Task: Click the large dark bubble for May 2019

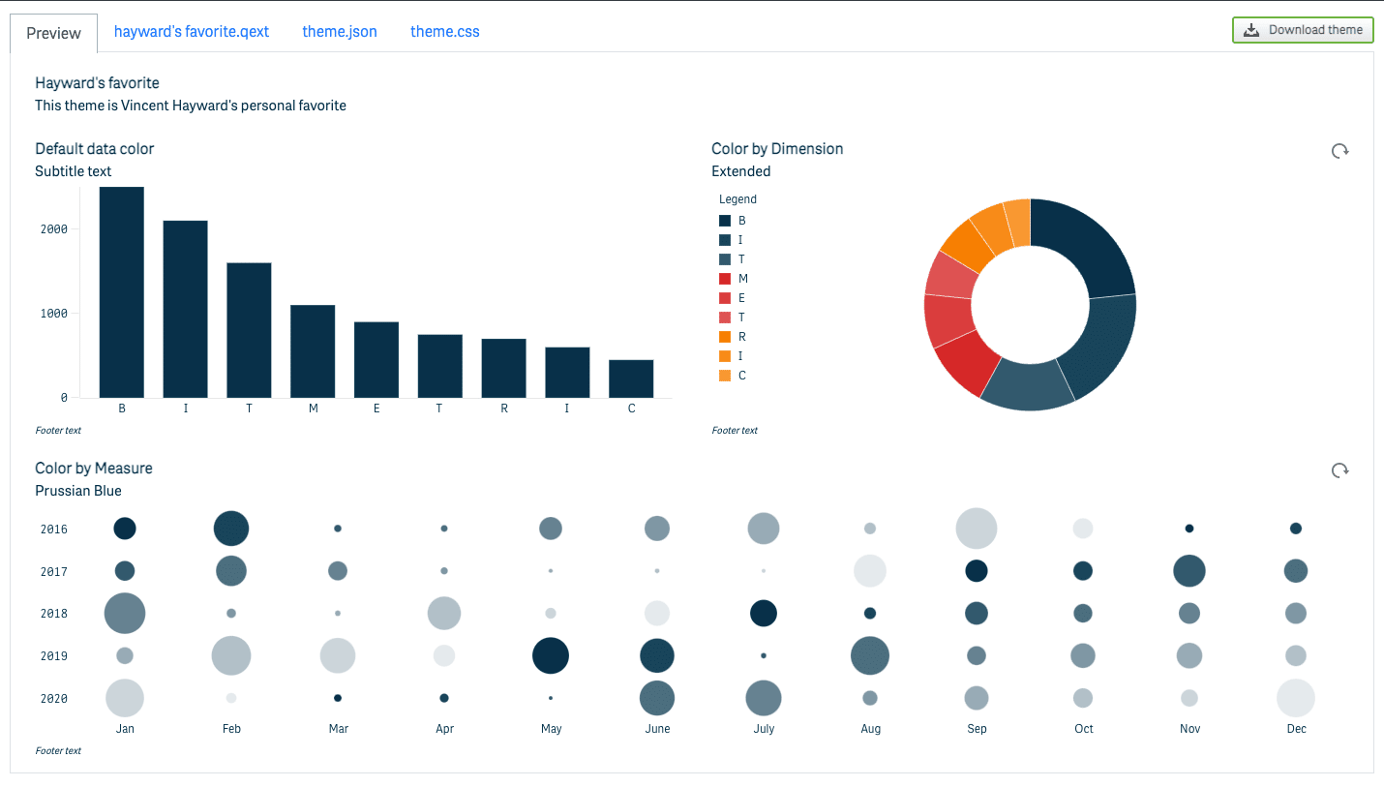Action: (x=551, y=656)
